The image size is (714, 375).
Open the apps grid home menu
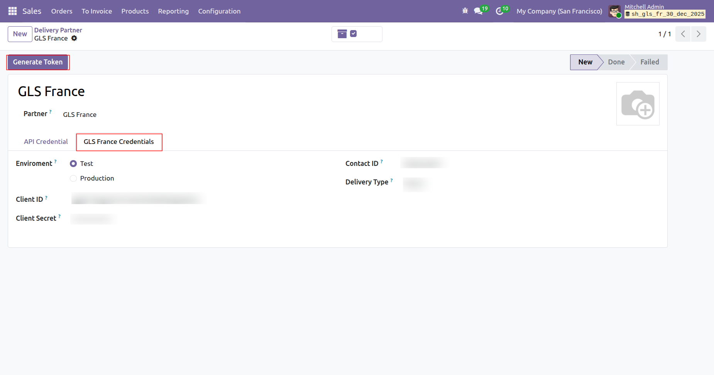pyautogui.click(x=12, y=11)
